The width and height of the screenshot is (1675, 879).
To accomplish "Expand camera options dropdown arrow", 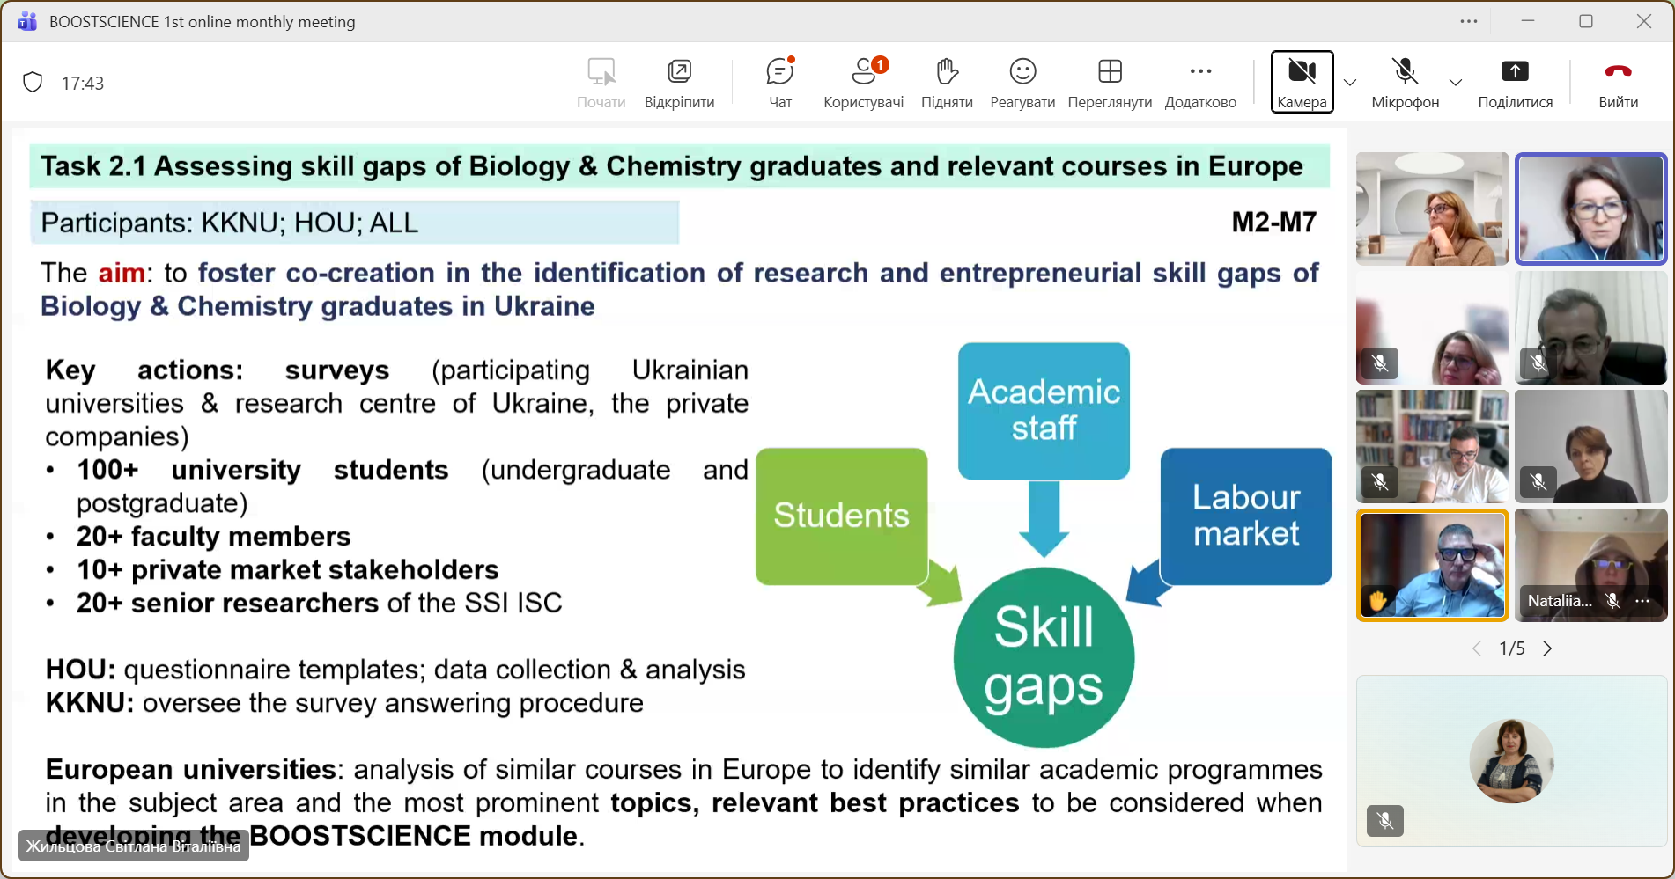I will pyautogui.click(x=1350, y=83).
